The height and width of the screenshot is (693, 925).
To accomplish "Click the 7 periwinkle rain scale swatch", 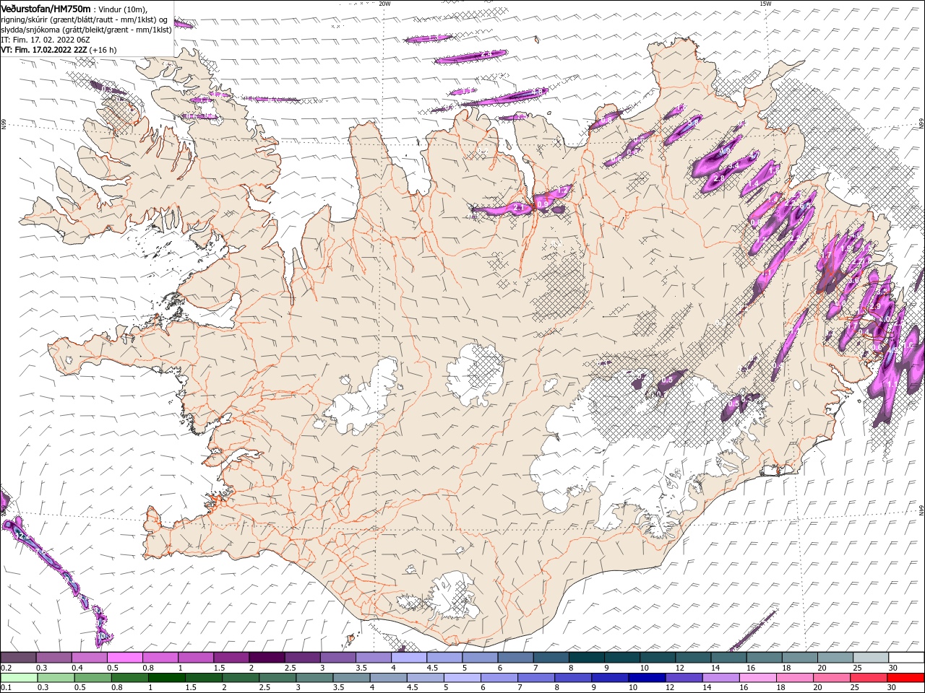I will [536, 678].
